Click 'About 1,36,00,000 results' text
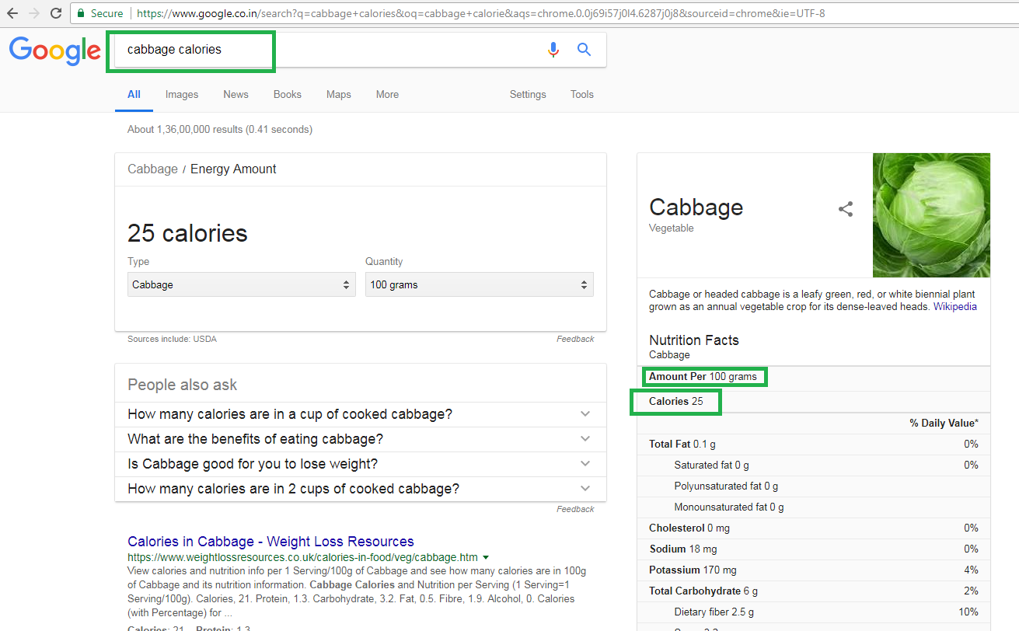This screenshot has width=1019, height=631. (x=220, y=129)
